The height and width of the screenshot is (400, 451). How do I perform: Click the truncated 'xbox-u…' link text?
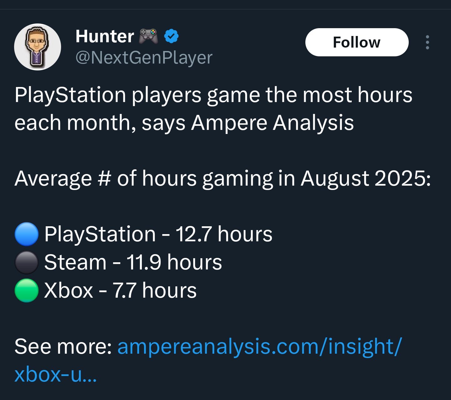tap(55, 374)
